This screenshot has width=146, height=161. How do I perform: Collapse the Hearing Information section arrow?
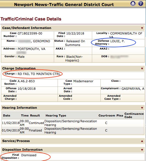[x=142, y=108]
